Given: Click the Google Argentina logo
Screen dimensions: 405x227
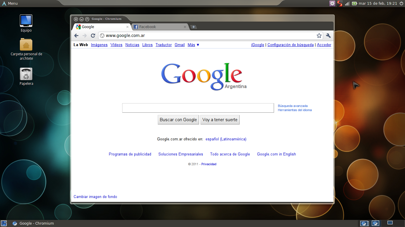Looking at the screenshot, I should [x=203, y=76].
